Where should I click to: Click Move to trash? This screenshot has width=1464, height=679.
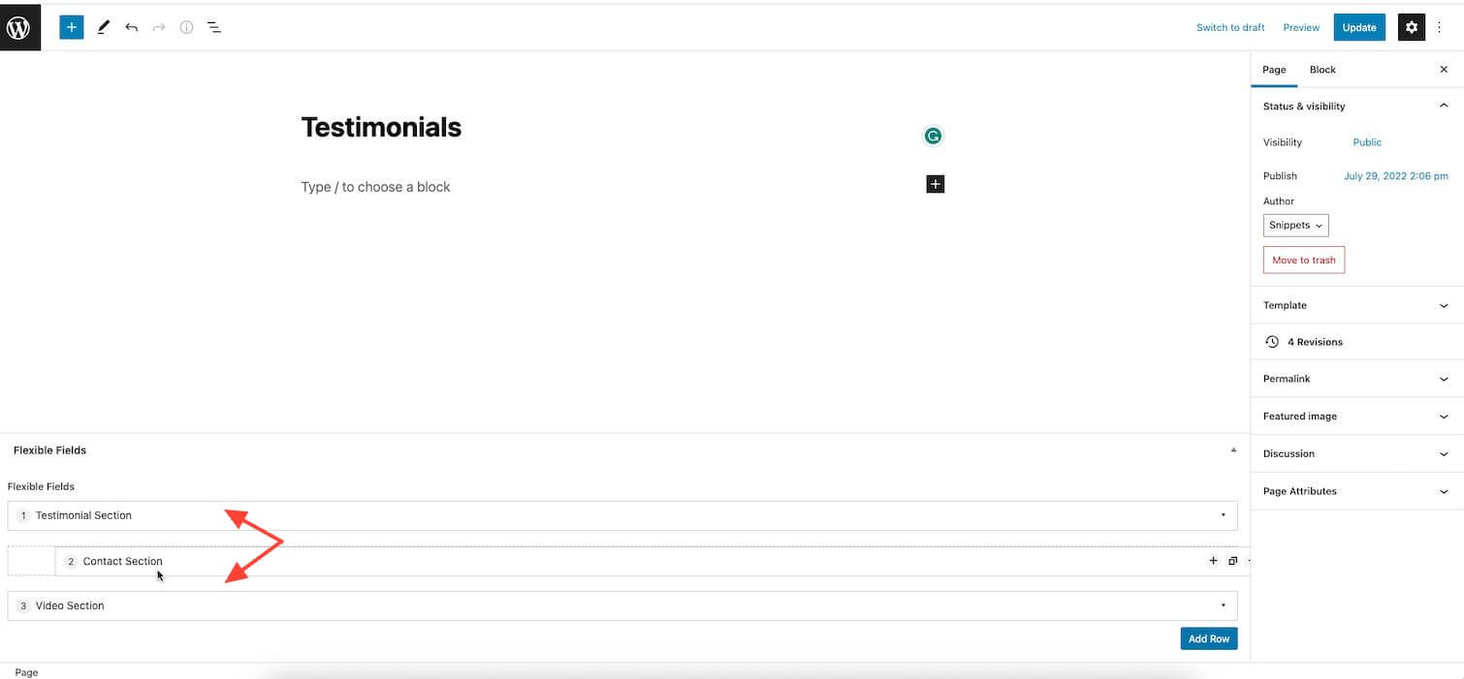tap(1303, 260)
